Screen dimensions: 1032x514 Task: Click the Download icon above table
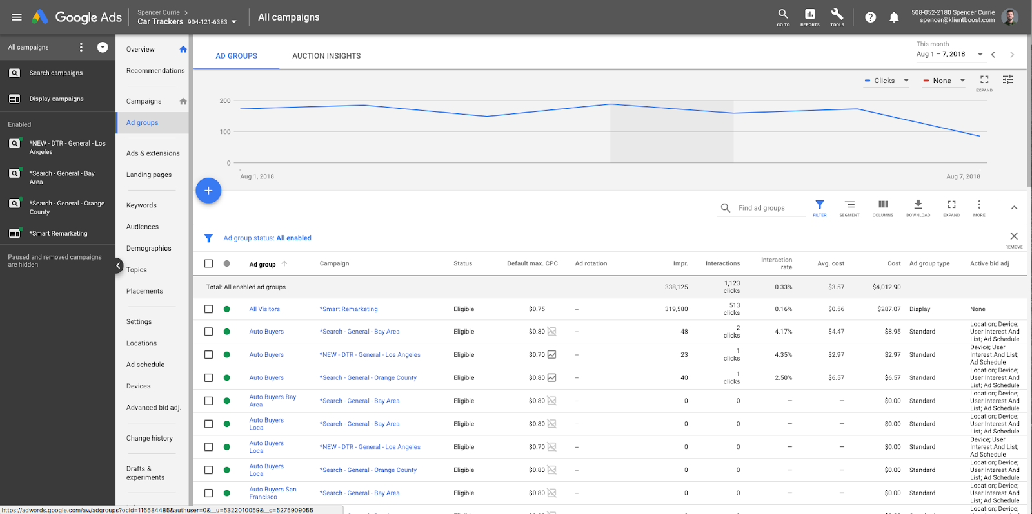[918, 207]
